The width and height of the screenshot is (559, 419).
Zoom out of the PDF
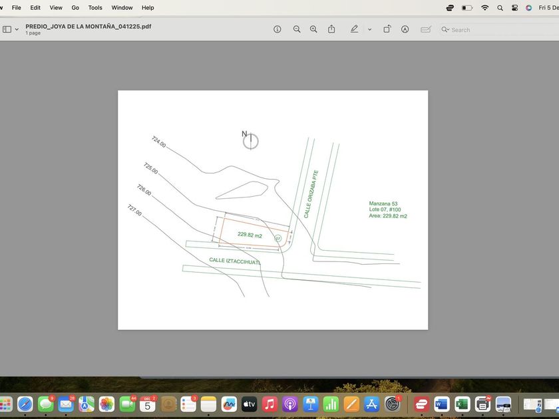297,29
